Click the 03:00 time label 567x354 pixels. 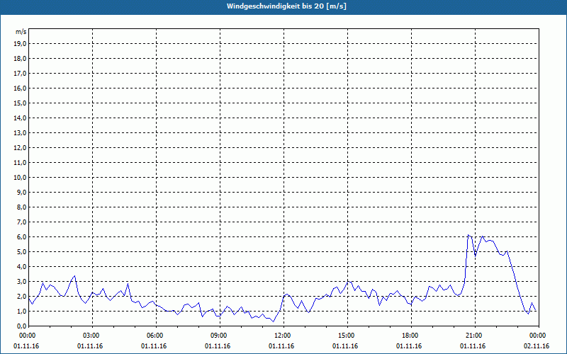93,336
